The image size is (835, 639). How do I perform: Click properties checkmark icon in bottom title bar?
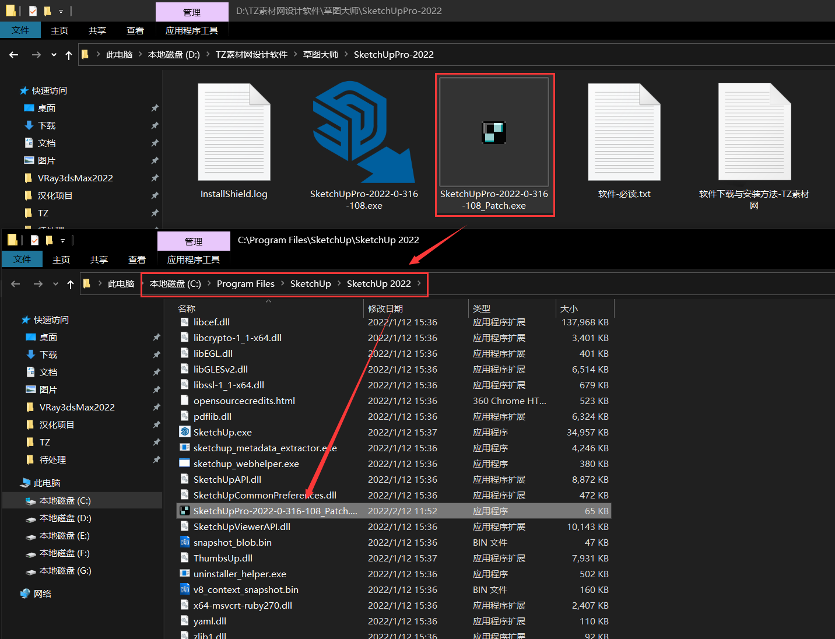tap(34, 240)
